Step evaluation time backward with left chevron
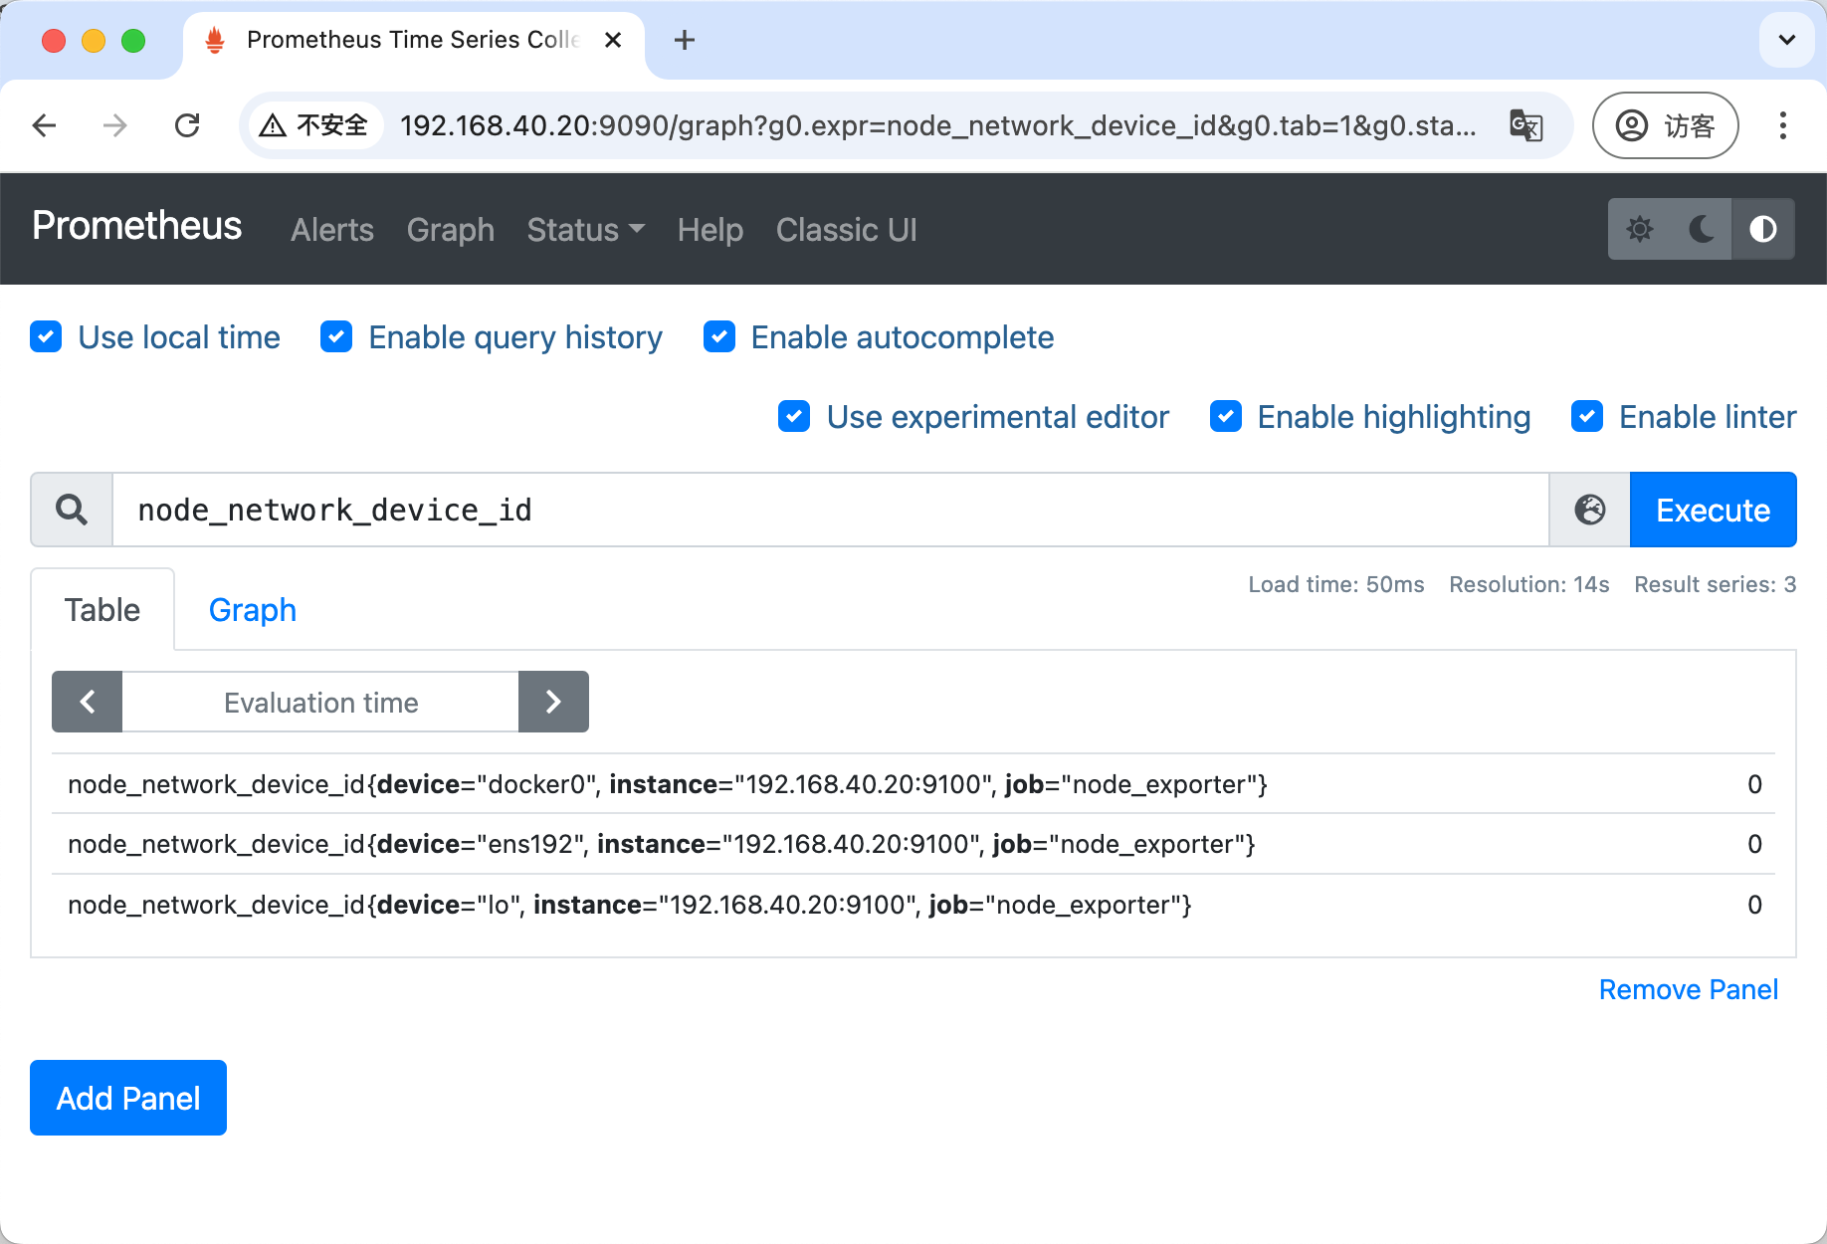This screenshot has height=1244, width=1827. (88, 703)
